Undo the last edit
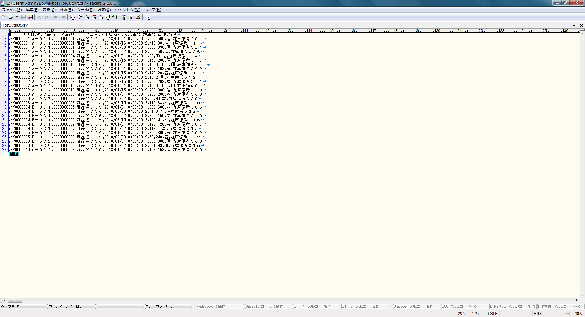Viewport: 585px width, 317px height. pos(40,17)
